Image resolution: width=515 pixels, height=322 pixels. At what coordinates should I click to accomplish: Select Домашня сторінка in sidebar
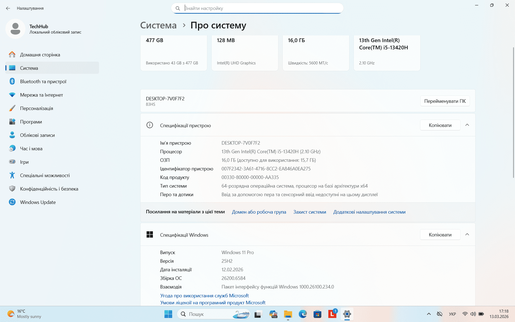(52, 54)
